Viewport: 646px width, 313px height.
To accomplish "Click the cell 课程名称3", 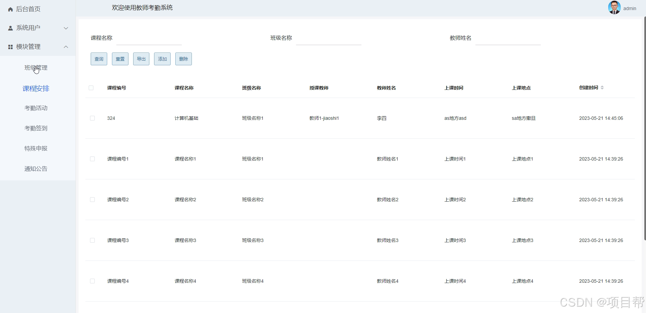I will (x=185, y=240).
